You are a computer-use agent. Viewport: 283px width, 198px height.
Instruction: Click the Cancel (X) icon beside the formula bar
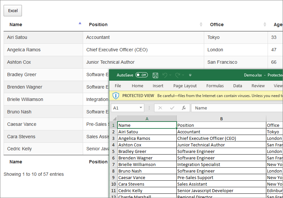pos(160,107)
